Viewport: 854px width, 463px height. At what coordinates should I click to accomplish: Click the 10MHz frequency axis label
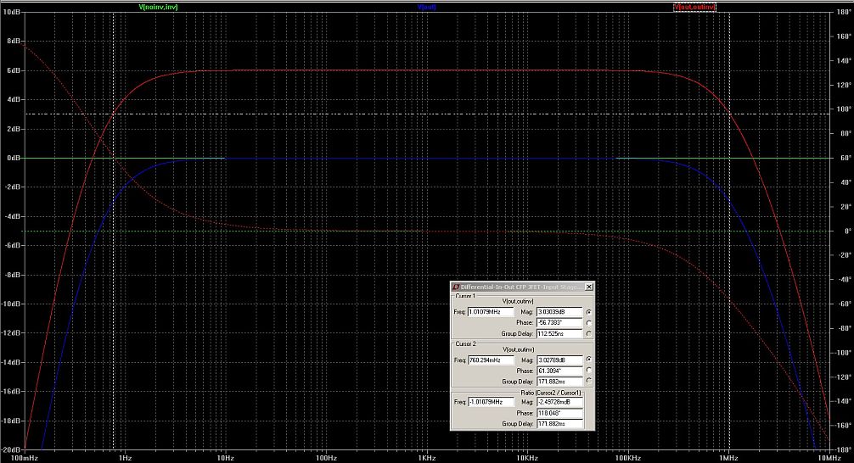829,458
